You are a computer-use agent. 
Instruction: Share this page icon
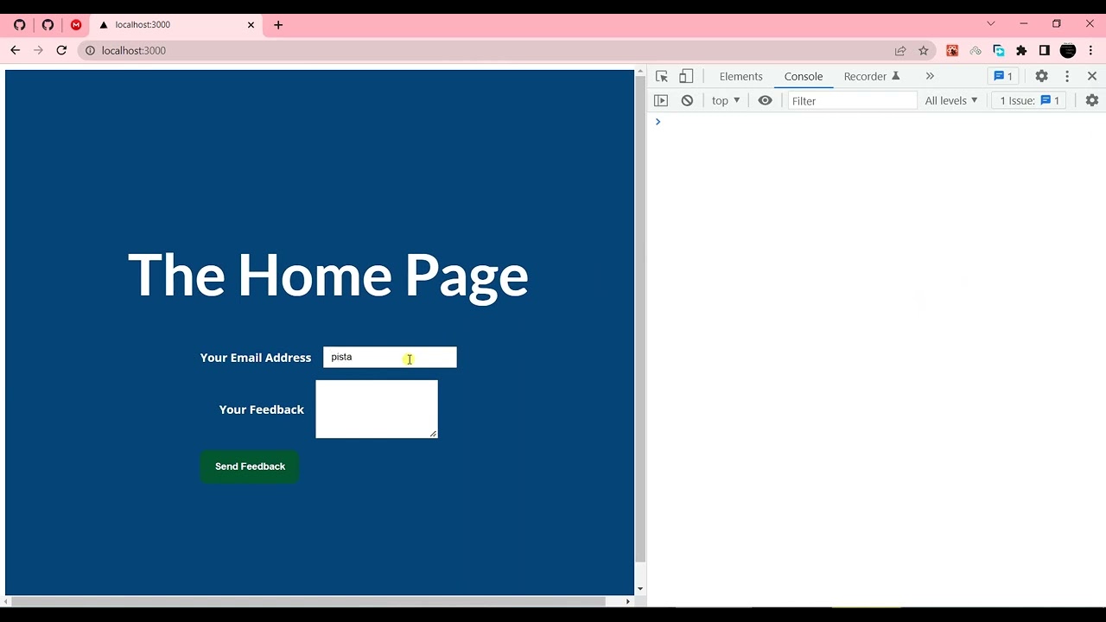tap(900, 50)
